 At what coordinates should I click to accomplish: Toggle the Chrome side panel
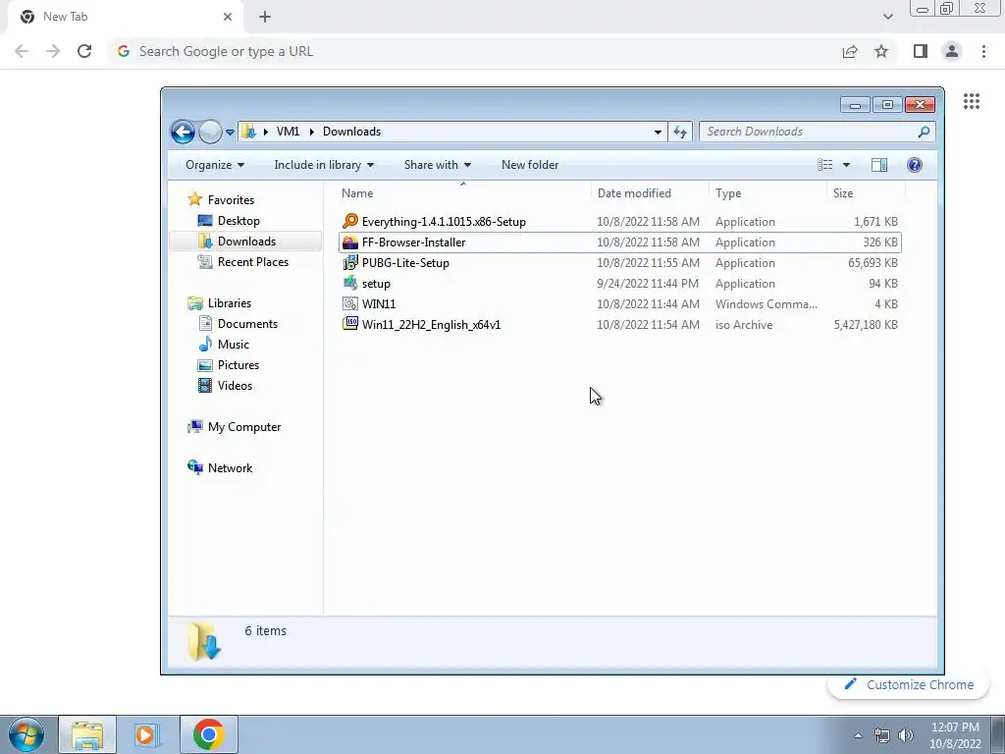(x=921, y=51)
